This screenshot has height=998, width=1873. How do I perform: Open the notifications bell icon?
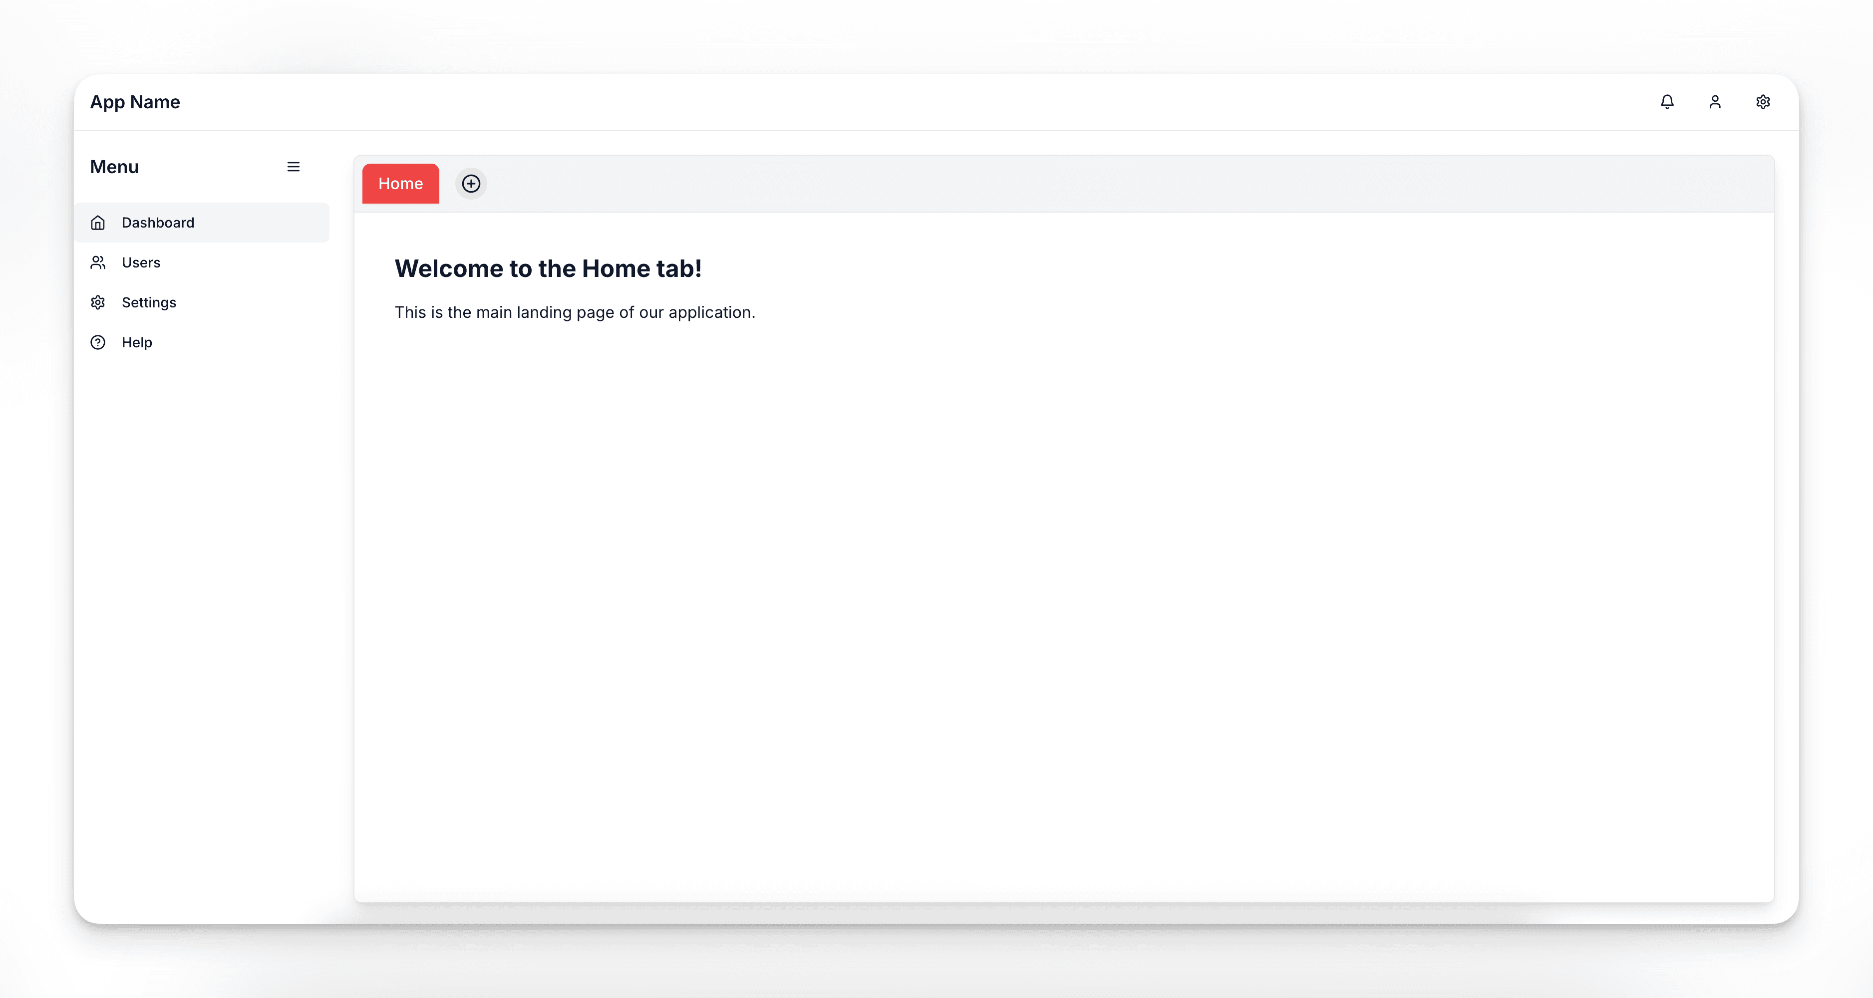(x=1666, y=102)
